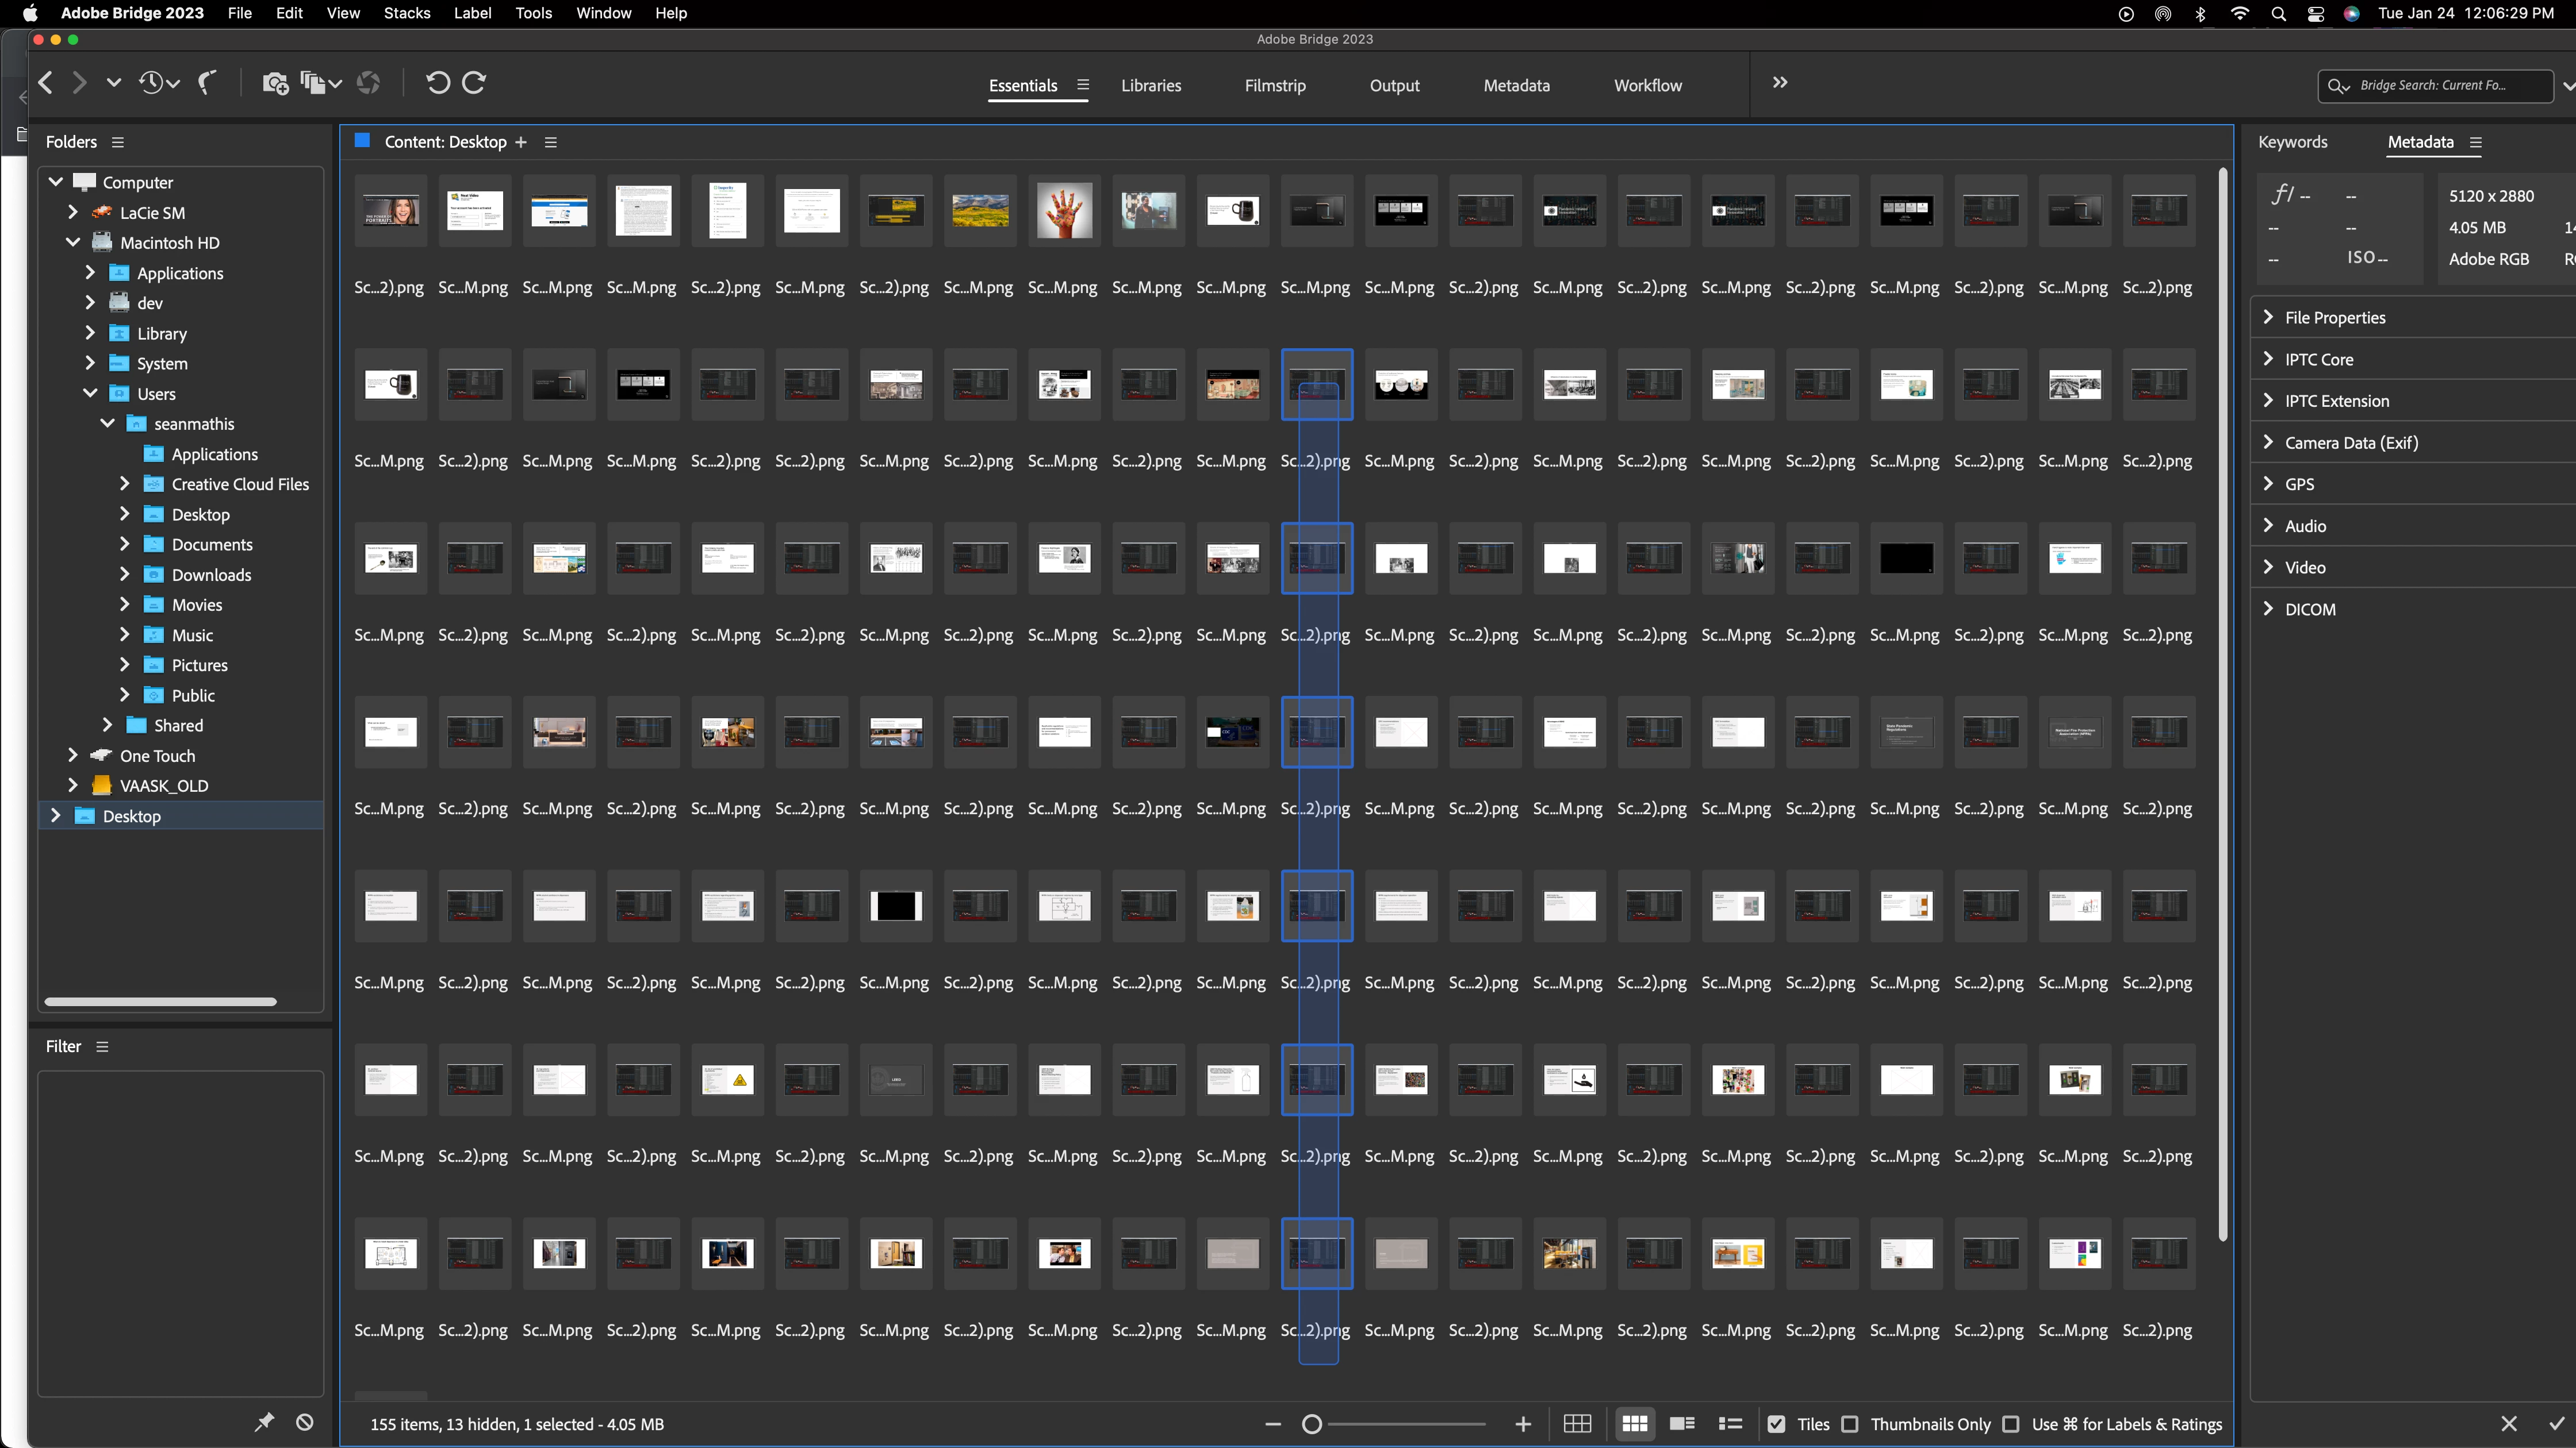This screenshot has height=1448, width=2576.
Task: Click the boomerang return-to-app icon
Action: 207,83
